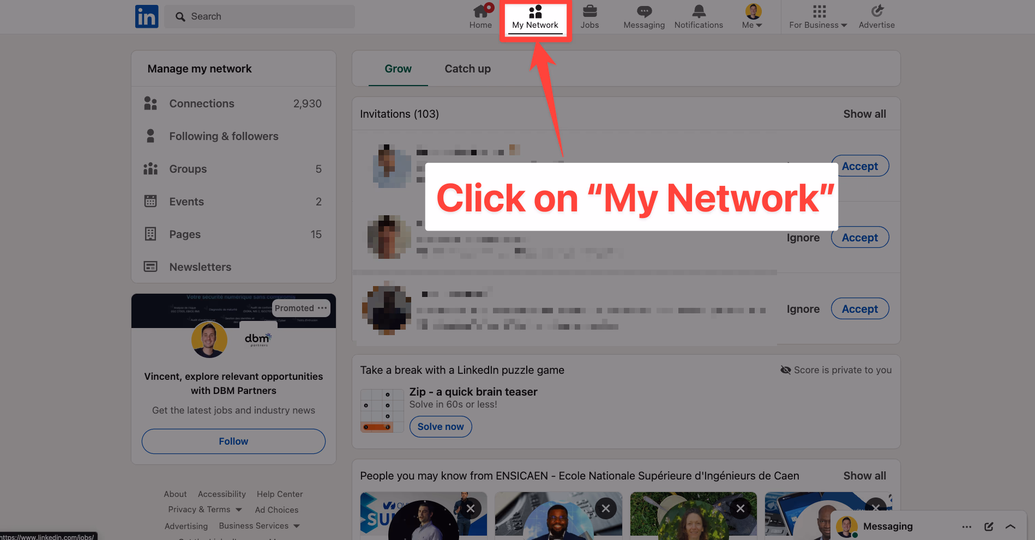Open Events list
1035x540 pixels.
tap(233, 202)
